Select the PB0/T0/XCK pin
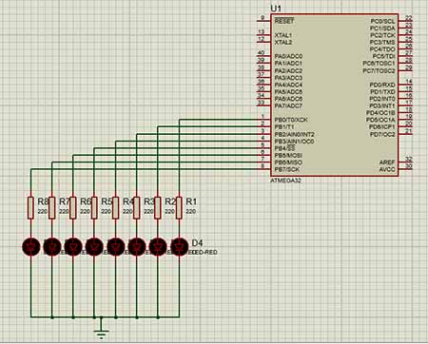 pyautogui.click(x=291, y=120)
